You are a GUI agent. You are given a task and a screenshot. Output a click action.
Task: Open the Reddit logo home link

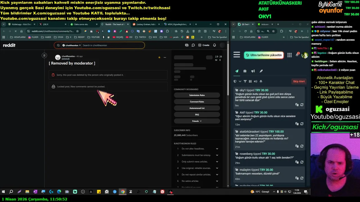point(9,45)
